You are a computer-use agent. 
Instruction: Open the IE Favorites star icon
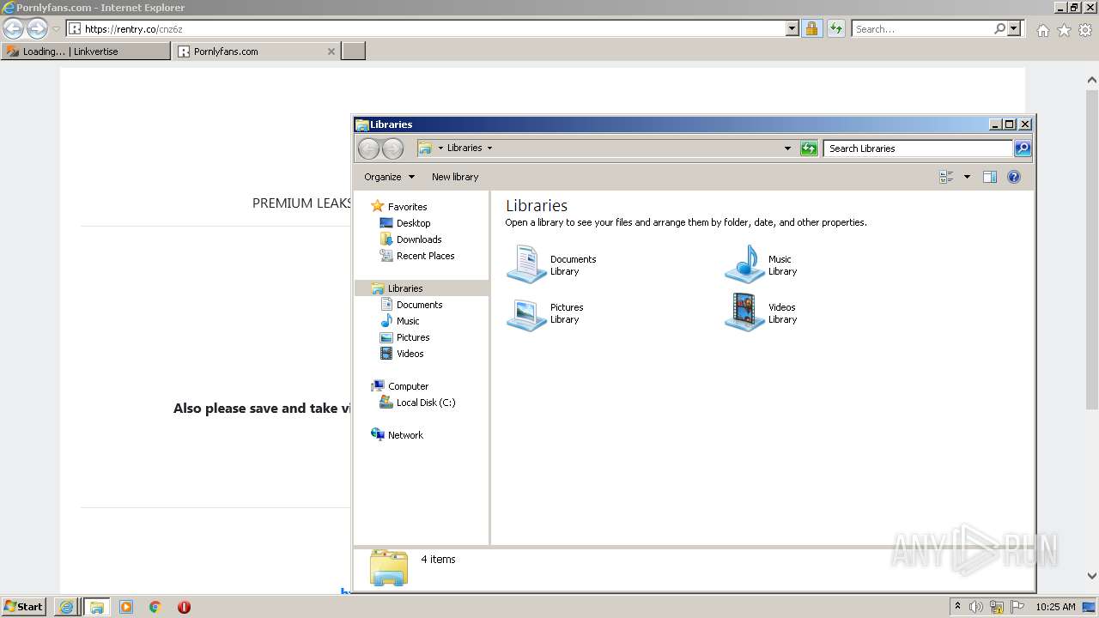point(1064,30)
